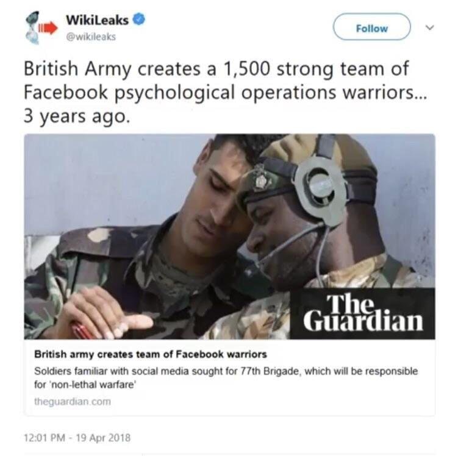Open headline 'British army creates team of Facebook warriors'
The width and height of the screenshot is (458, 456).
tap(151, 354)
